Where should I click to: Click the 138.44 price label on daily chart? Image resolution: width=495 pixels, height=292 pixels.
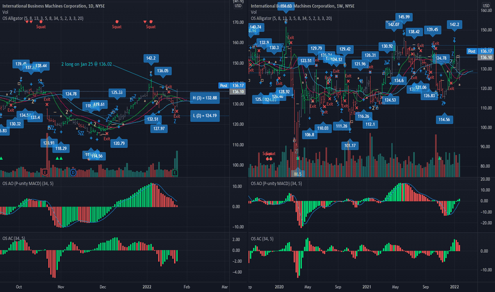pos(41,66)
